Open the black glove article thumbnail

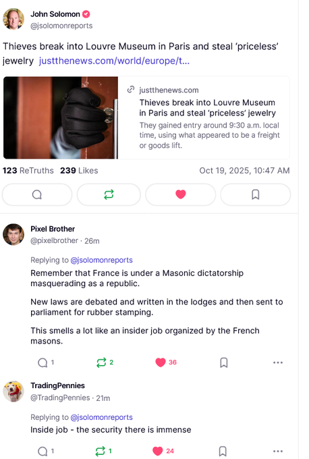[61, 117]
